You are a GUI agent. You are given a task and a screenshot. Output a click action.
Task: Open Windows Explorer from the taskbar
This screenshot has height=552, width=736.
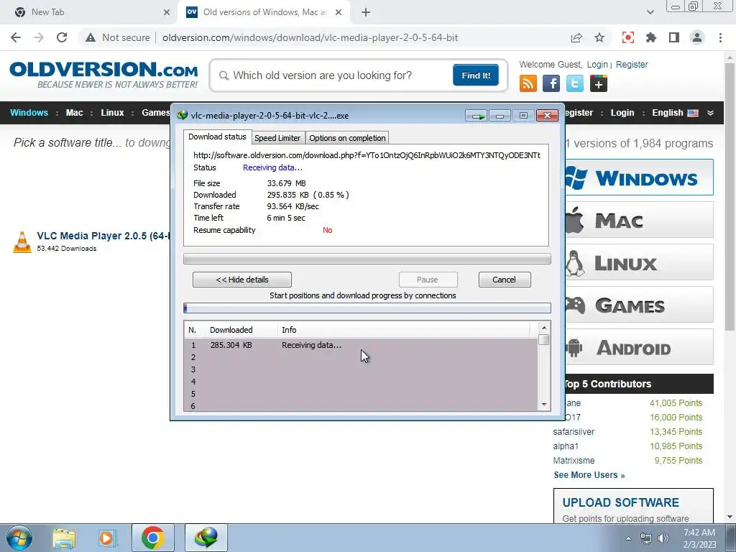(x=64, y=538)
